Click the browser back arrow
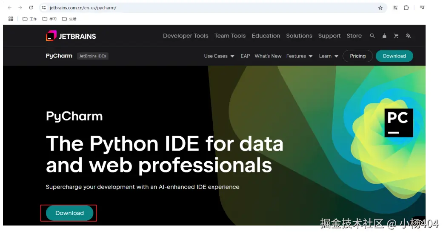446x237 pixels. click(x=10, y=8)
